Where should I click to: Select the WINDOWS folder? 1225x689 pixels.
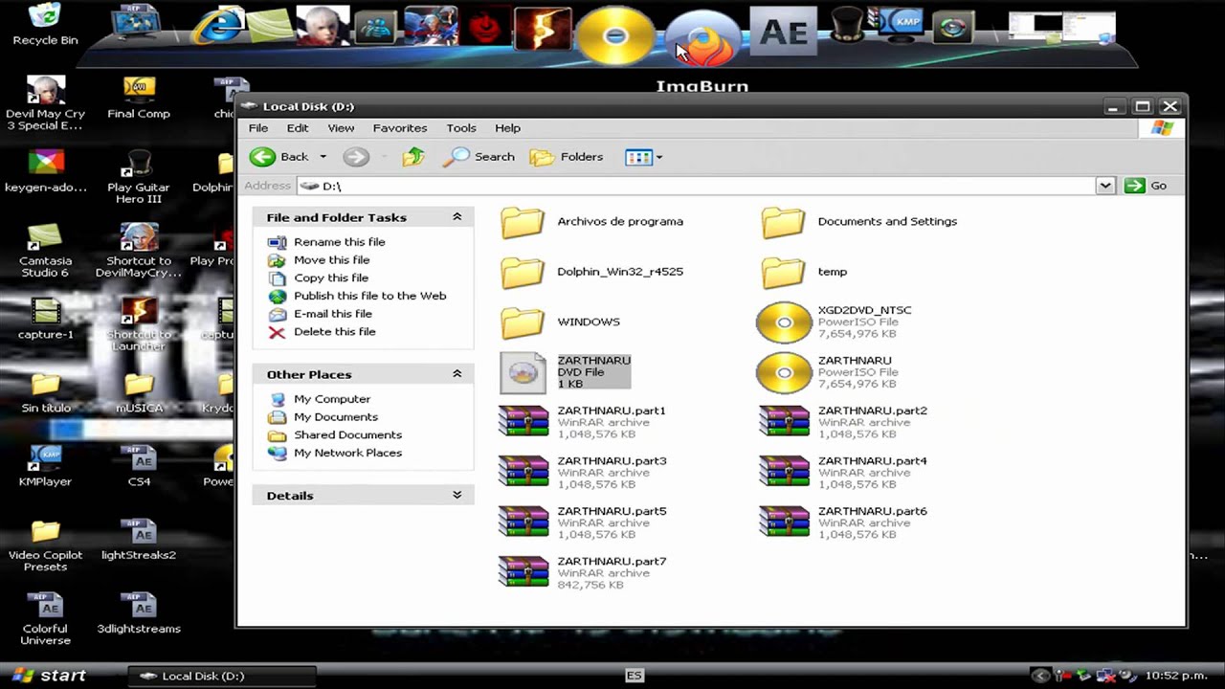tap(560, 322)
